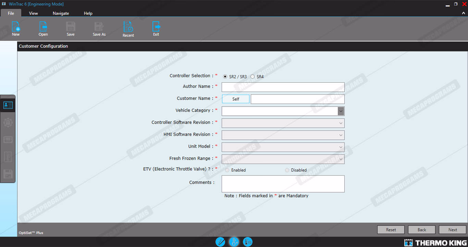Viewport: 468px width, 247px height.
Task: Click the gear settings sidebar icon
Action: [x=8, y=122]
